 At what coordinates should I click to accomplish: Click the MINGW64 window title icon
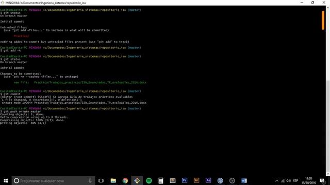point(2,3)
